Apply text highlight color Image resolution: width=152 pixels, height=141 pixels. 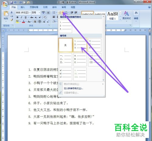click(x=18, y=22)
